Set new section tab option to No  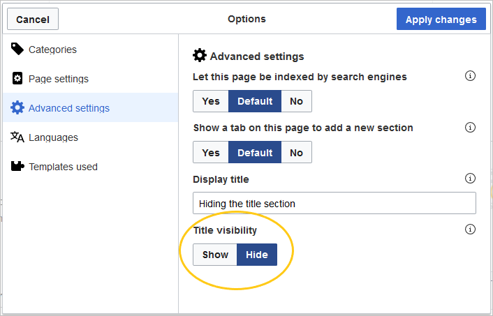point(296,152)
